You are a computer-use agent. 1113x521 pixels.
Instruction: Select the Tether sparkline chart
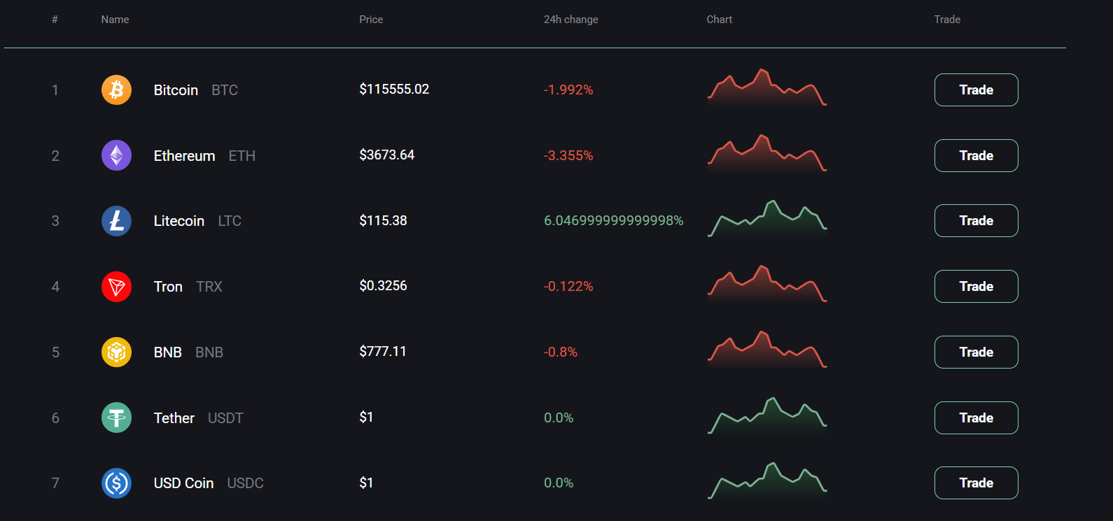(x=767, y=416)
